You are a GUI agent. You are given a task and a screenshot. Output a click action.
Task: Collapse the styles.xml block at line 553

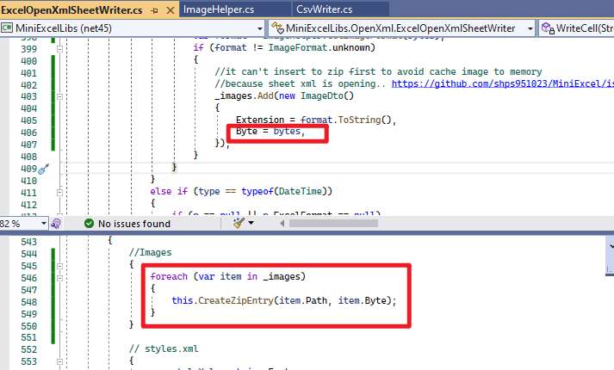click(60, 361)
